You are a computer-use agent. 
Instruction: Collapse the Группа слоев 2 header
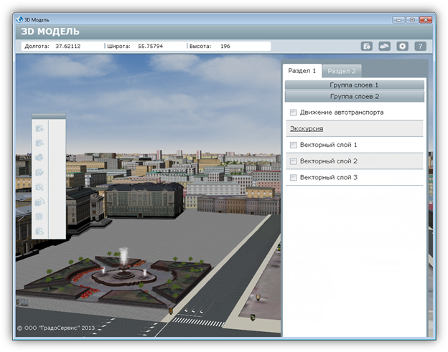coord(354,95)
